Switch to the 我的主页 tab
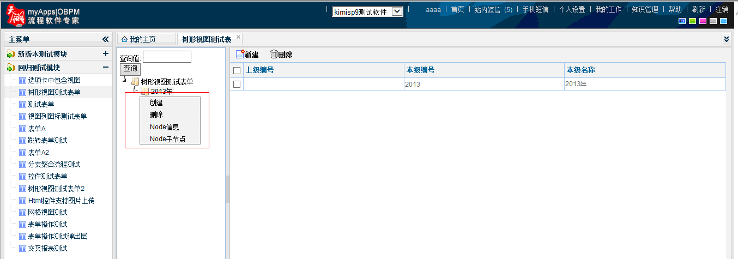The image size is (738, 259). (x=146, y=39)
